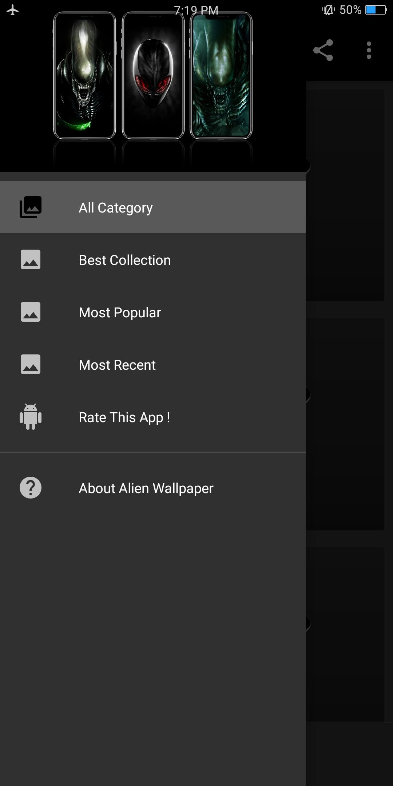Tap the question mark help icon

tap(31, 488)
